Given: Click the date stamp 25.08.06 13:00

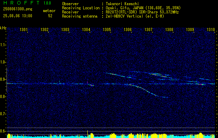Looking at the screenshot, I should 18,16.
